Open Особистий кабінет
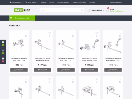Image resolution: width=132 pixels, height=99 pixels. click(116, 2)
